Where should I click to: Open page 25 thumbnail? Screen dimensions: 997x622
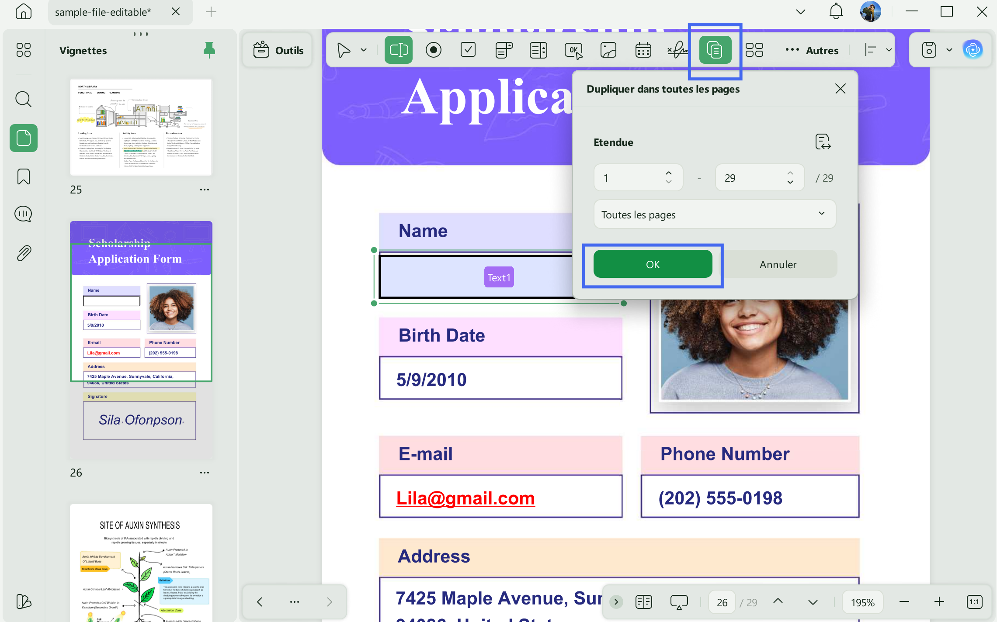tap(141, 127)
